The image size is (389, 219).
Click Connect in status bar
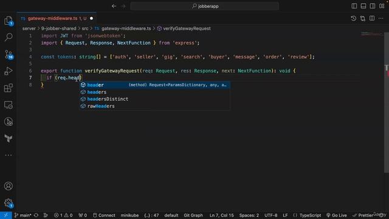(x=104, y=215)
